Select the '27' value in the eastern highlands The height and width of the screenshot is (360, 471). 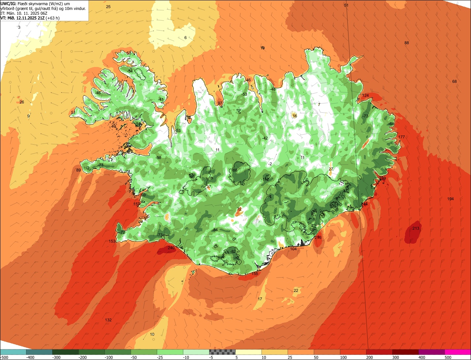click(331, 169)
